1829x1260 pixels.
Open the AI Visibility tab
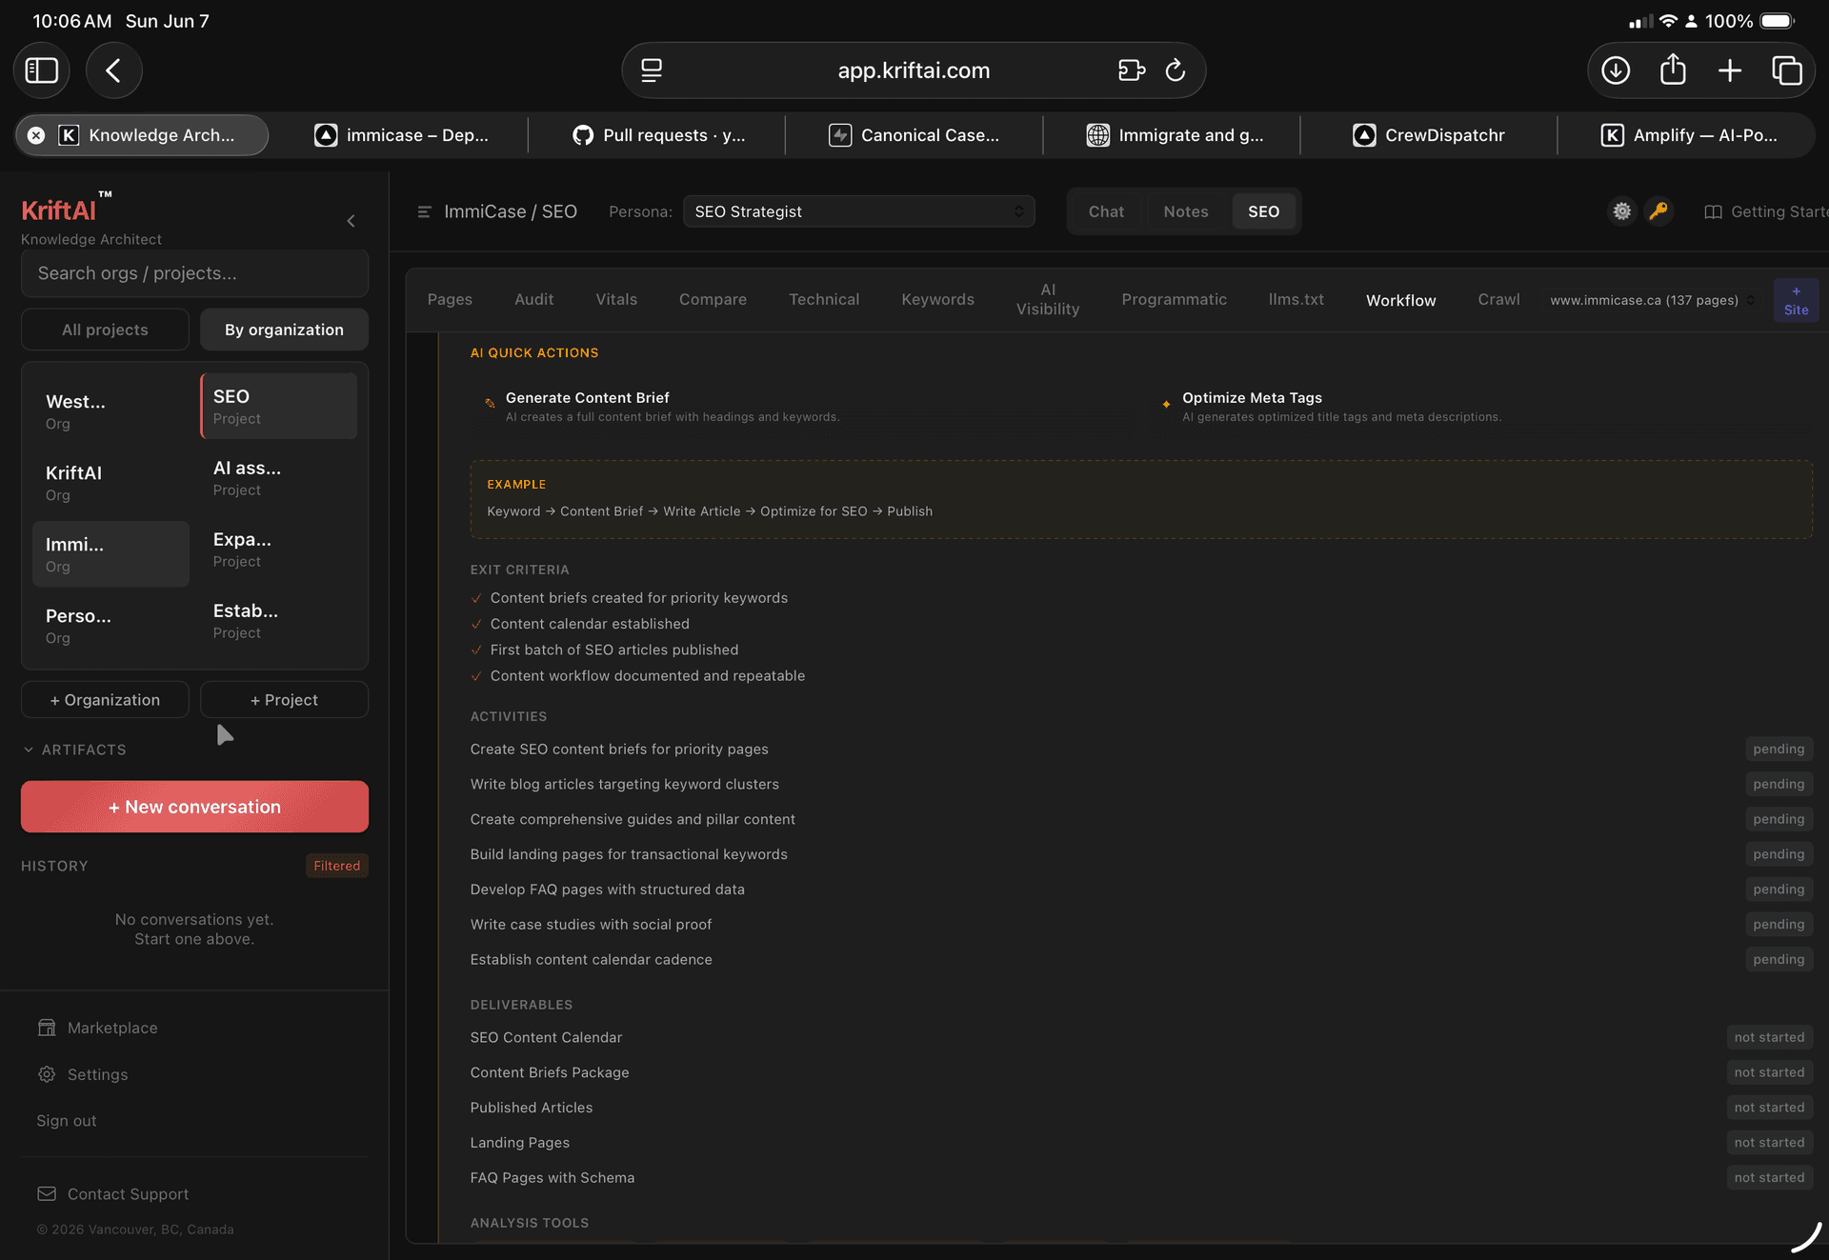point(1048,299)
